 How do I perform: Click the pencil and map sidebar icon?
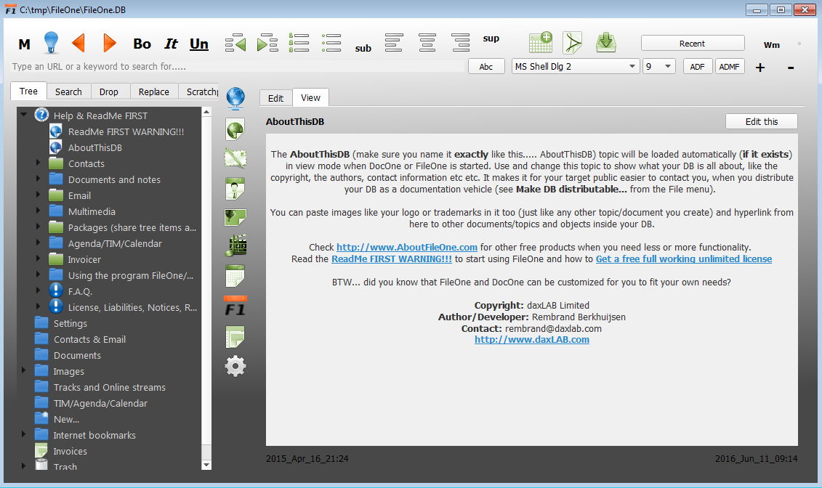235,158
